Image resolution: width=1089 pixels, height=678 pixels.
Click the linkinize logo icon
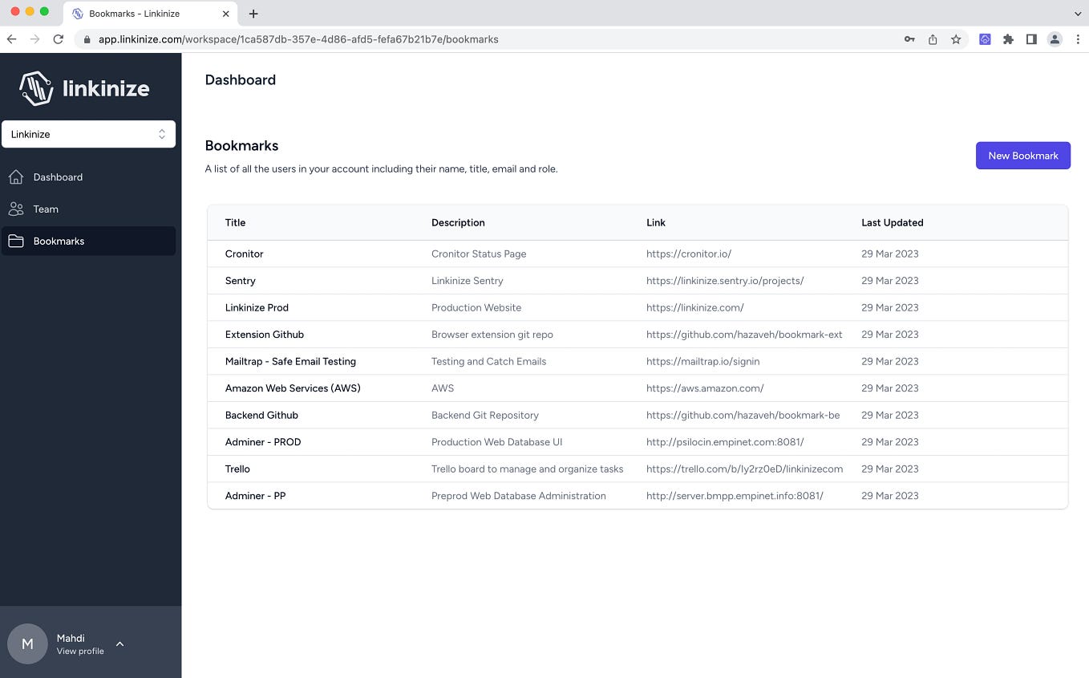(35, 88)
